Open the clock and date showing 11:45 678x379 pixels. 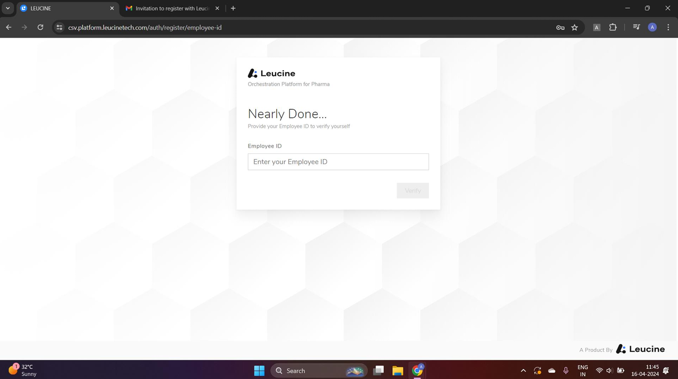coord(645,371)
